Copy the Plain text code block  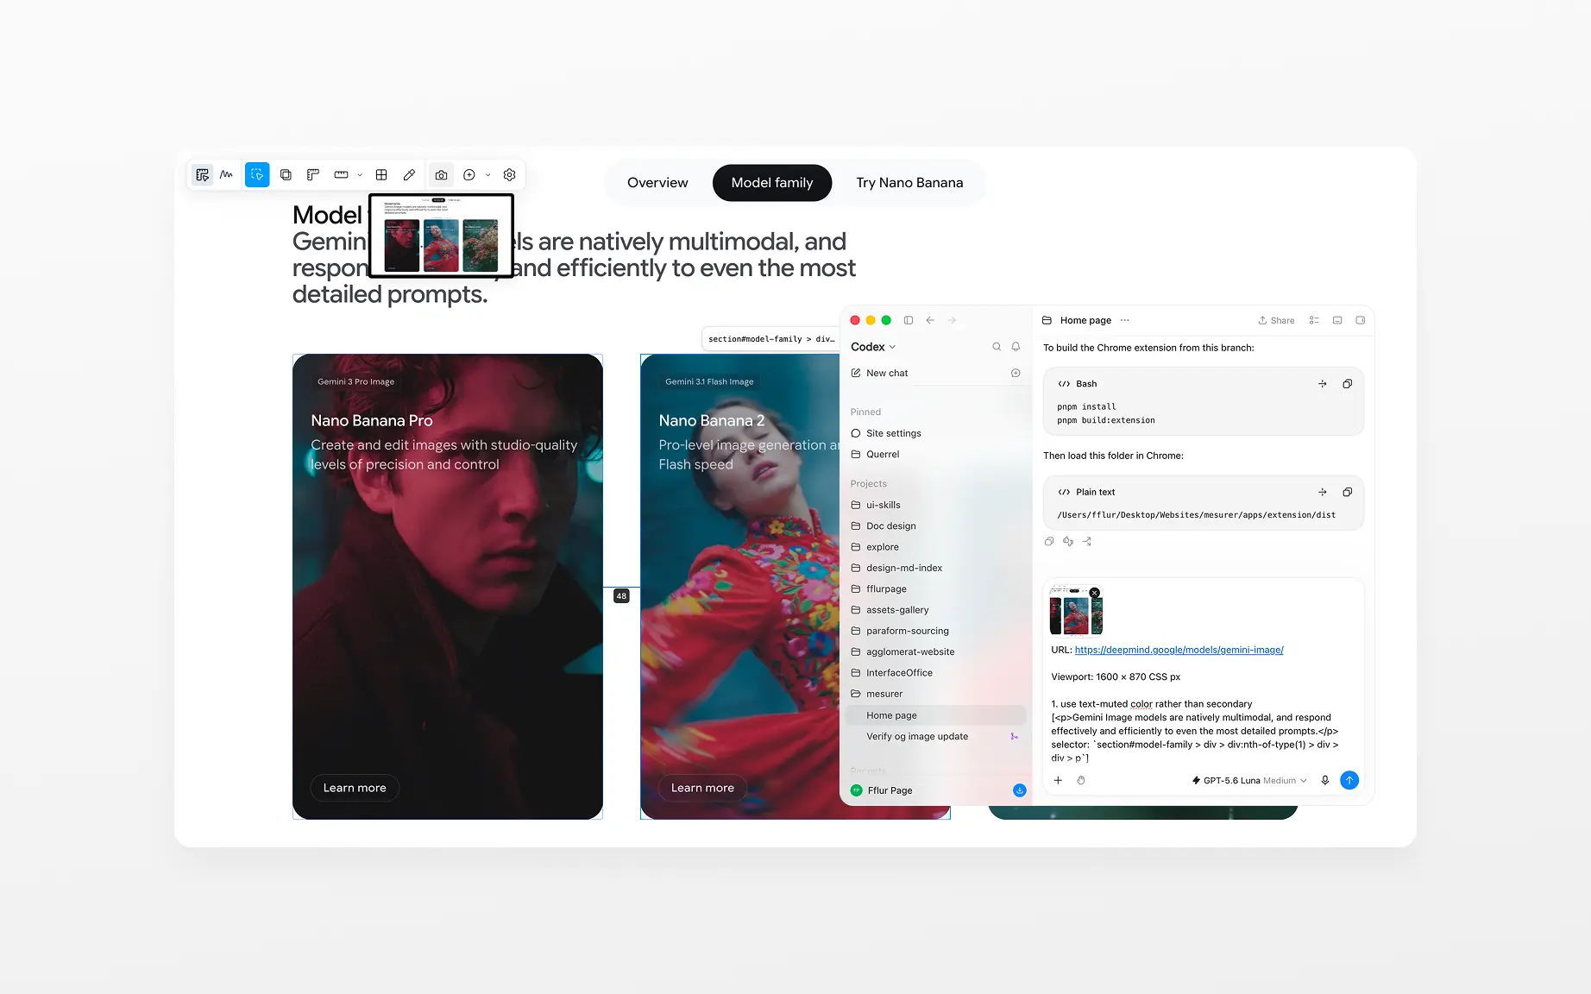1347,492
